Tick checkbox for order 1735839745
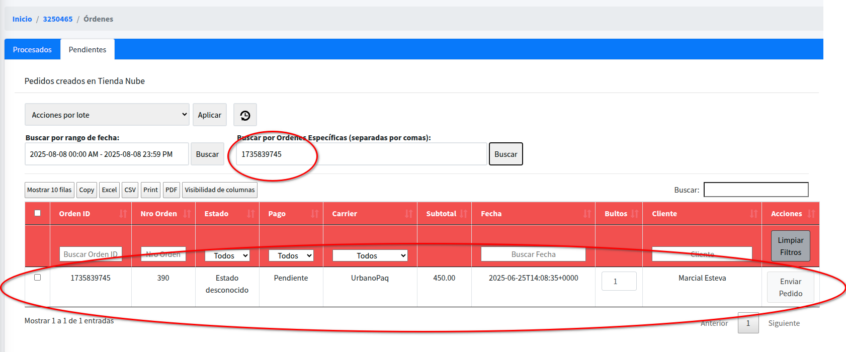Viewport: 846px width, 352px height. tap(37, 278)
